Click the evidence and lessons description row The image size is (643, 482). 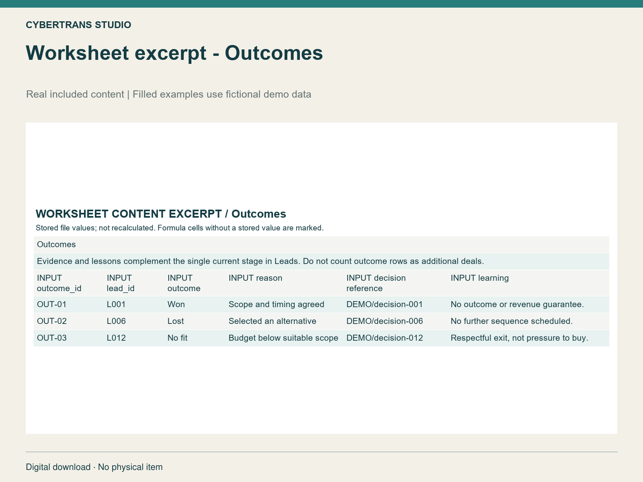pos(321,261)
